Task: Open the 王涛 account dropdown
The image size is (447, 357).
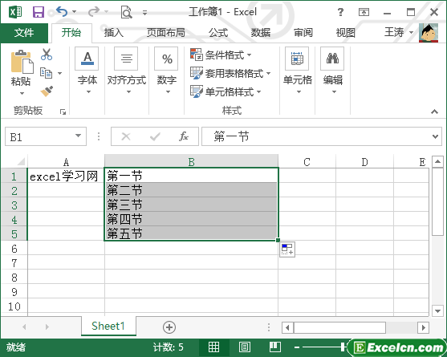Action: (x=412, y=33)
